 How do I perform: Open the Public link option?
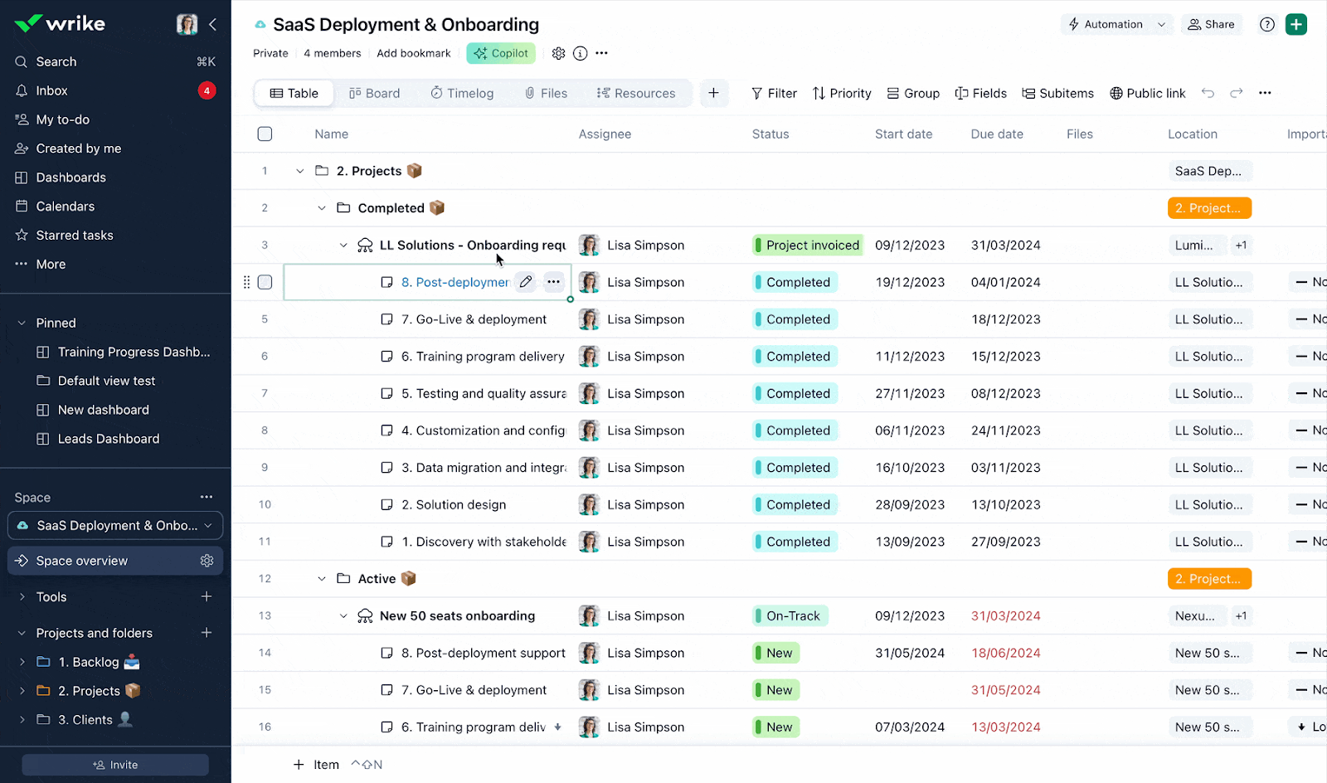tap(1147, 93)
